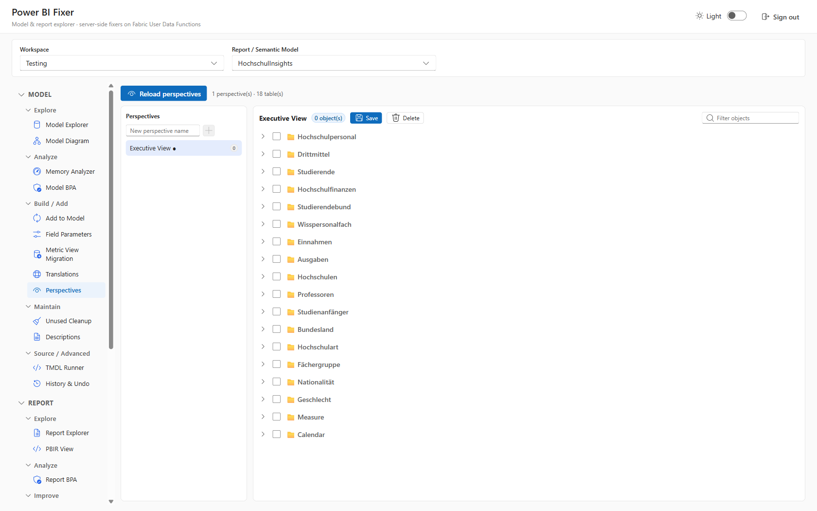Select Executive View in perspectives list
The width and height of the screenshot is (817, 511).
pos(184,148)
